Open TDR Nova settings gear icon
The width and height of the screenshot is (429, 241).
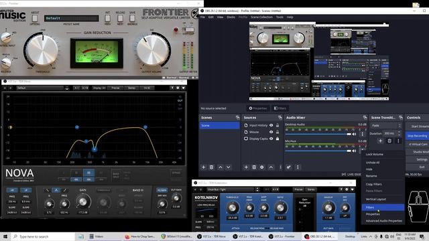(178, 88)
